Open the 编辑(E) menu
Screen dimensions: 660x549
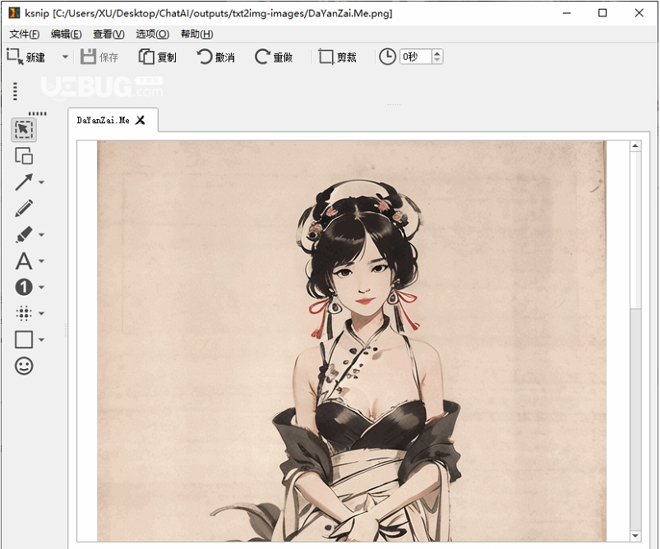[67, 34]
